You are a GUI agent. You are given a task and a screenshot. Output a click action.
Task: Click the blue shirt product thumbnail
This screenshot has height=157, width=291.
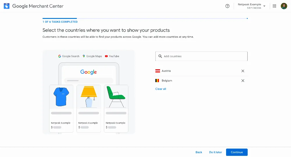coord(61,97)
